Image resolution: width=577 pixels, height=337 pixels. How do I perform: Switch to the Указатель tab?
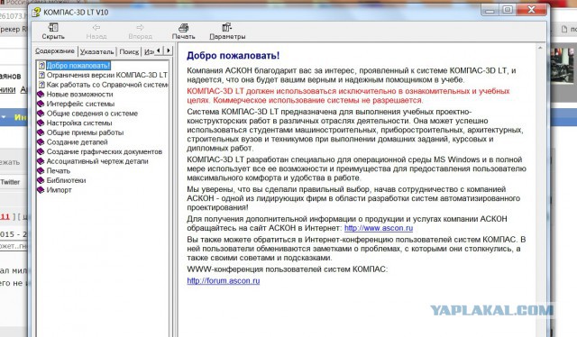97,52
